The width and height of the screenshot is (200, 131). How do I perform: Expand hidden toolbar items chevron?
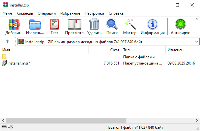(197, 19)
